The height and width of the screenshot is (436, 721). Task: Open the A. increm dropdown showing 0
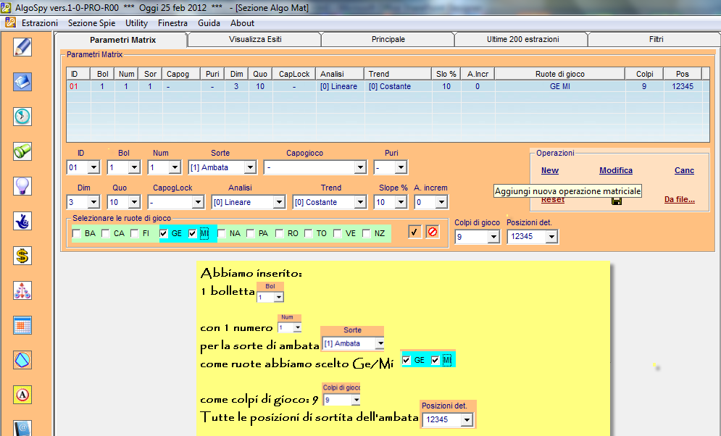441,202
